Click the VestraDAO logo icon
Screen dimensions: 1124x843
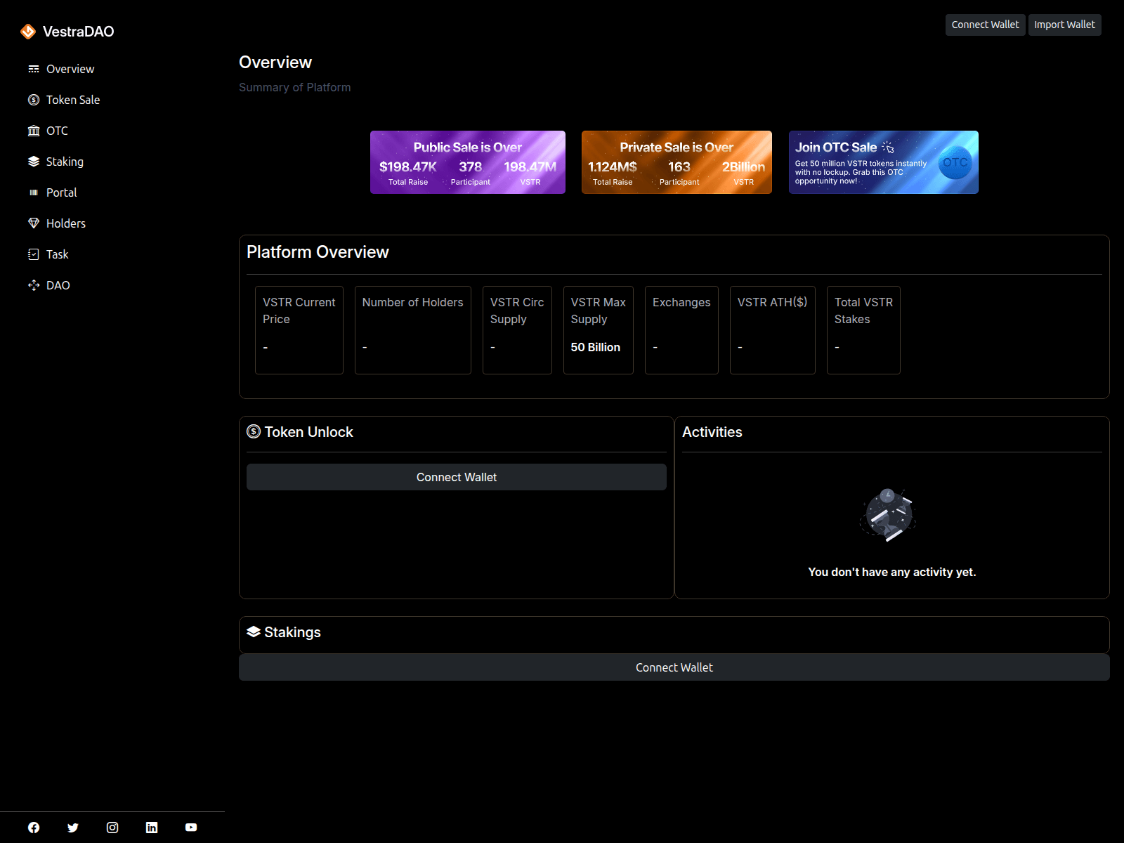pyautogui.click(x=28, y=31)
